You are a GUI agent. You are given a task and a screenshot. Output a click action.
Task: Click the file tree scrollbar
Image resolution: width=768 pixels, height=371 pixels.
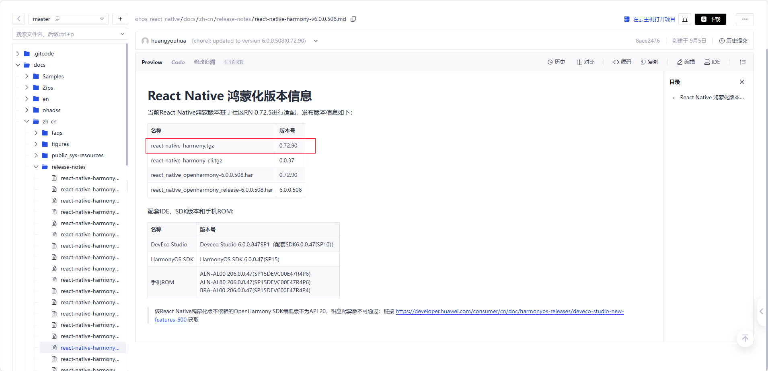pyautogui.click(x=127, y=105)
